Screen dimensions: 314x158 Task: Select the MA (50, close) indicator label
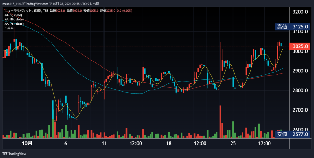tap(14, 20)
